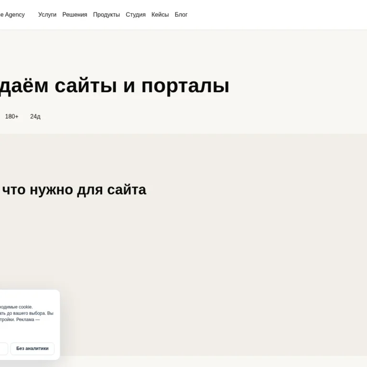Click the heading 'что нужно для сайта'

point(73,190)
